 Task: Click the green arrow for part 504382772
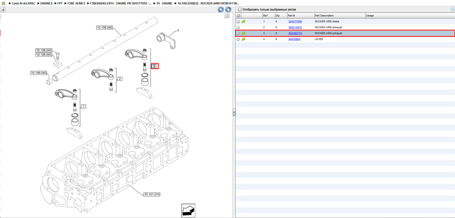(x=243, y=33)
